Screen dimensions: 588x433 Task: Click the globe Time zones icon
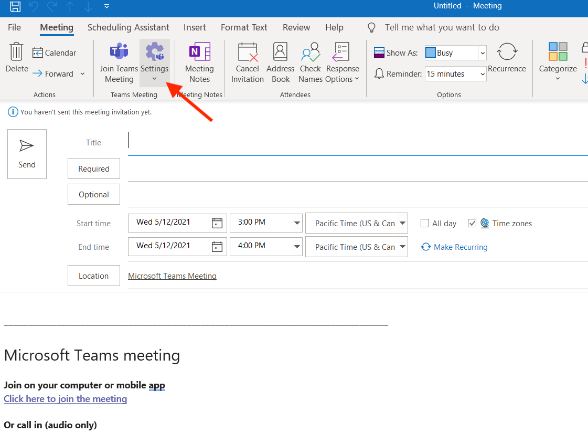[x=485, y=223]
